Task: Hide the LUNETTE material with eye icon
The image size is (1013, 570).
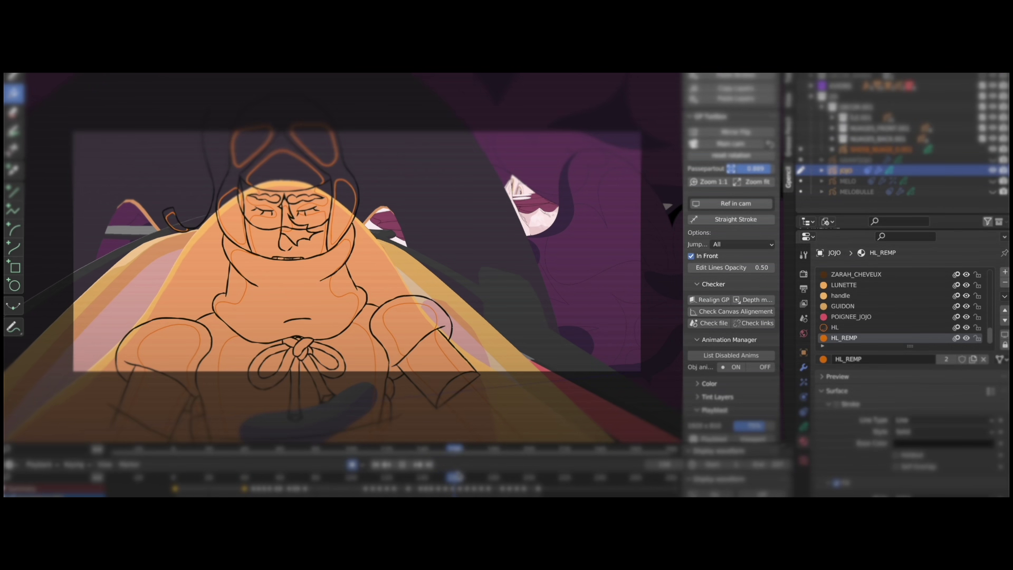Action: 966,285
